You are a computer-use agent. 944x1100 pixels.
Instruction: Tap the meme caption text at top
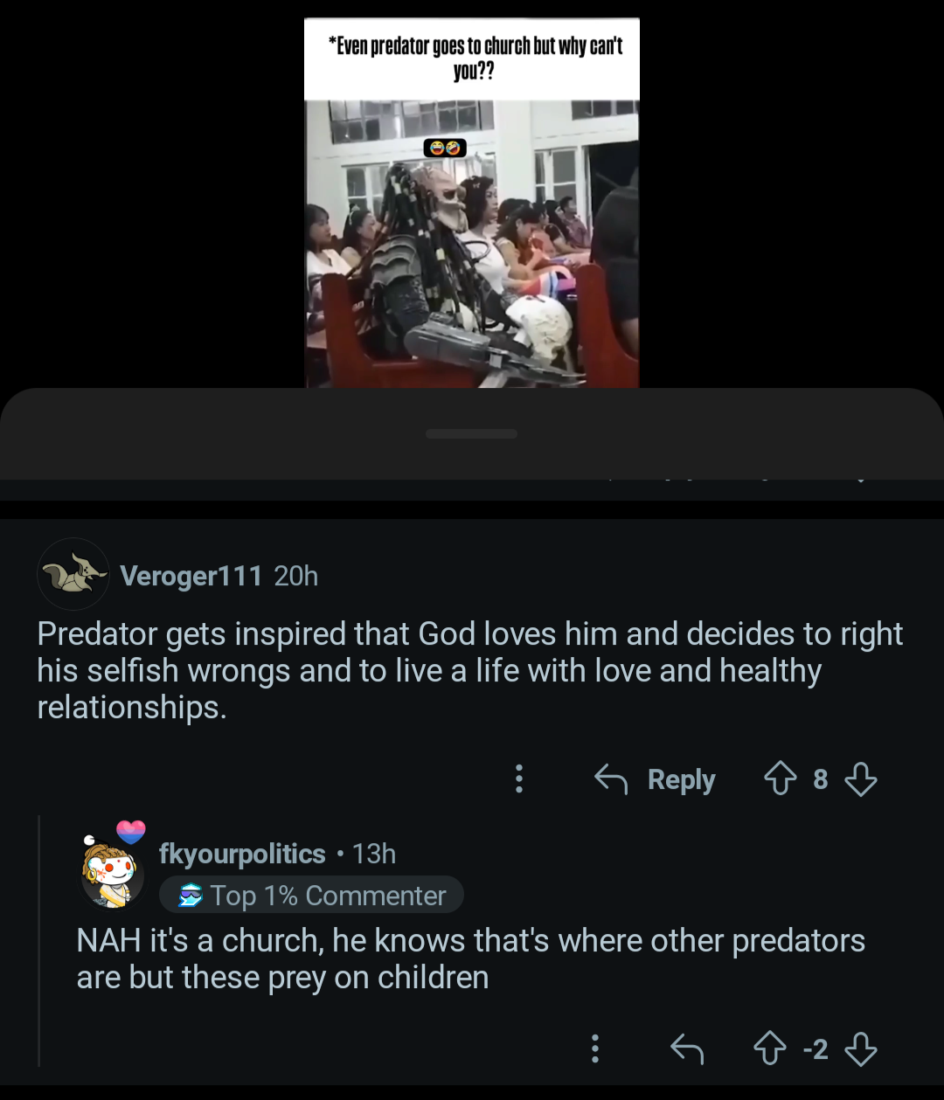474,58
